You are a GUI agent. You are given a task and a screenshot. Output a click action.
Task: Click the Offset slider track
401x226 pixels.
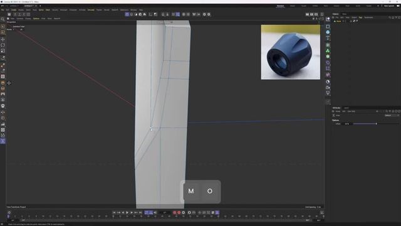pos(376,124)
